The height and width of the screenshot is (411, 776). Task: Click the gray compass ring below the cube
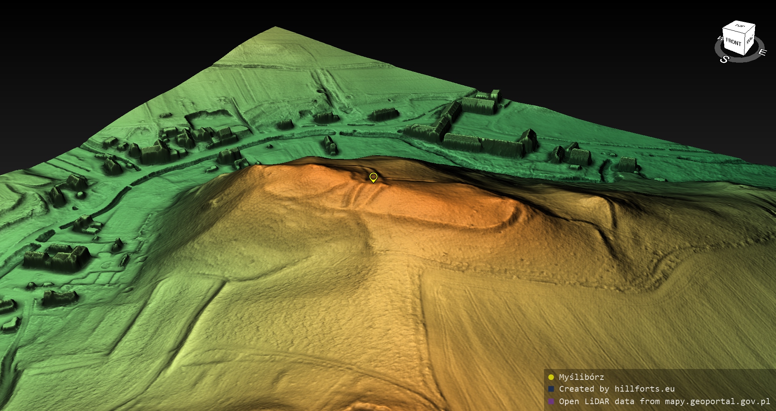pos(743,59)
